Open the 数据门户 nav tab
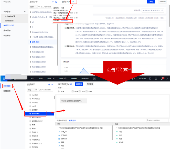170x149 pixels. [x=63, y=79]
